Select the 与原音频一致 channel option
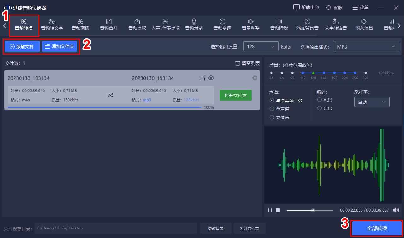Image resolution: width=404 pixels, height=238 pixels. pyautogui.click(x=272, y=100)
